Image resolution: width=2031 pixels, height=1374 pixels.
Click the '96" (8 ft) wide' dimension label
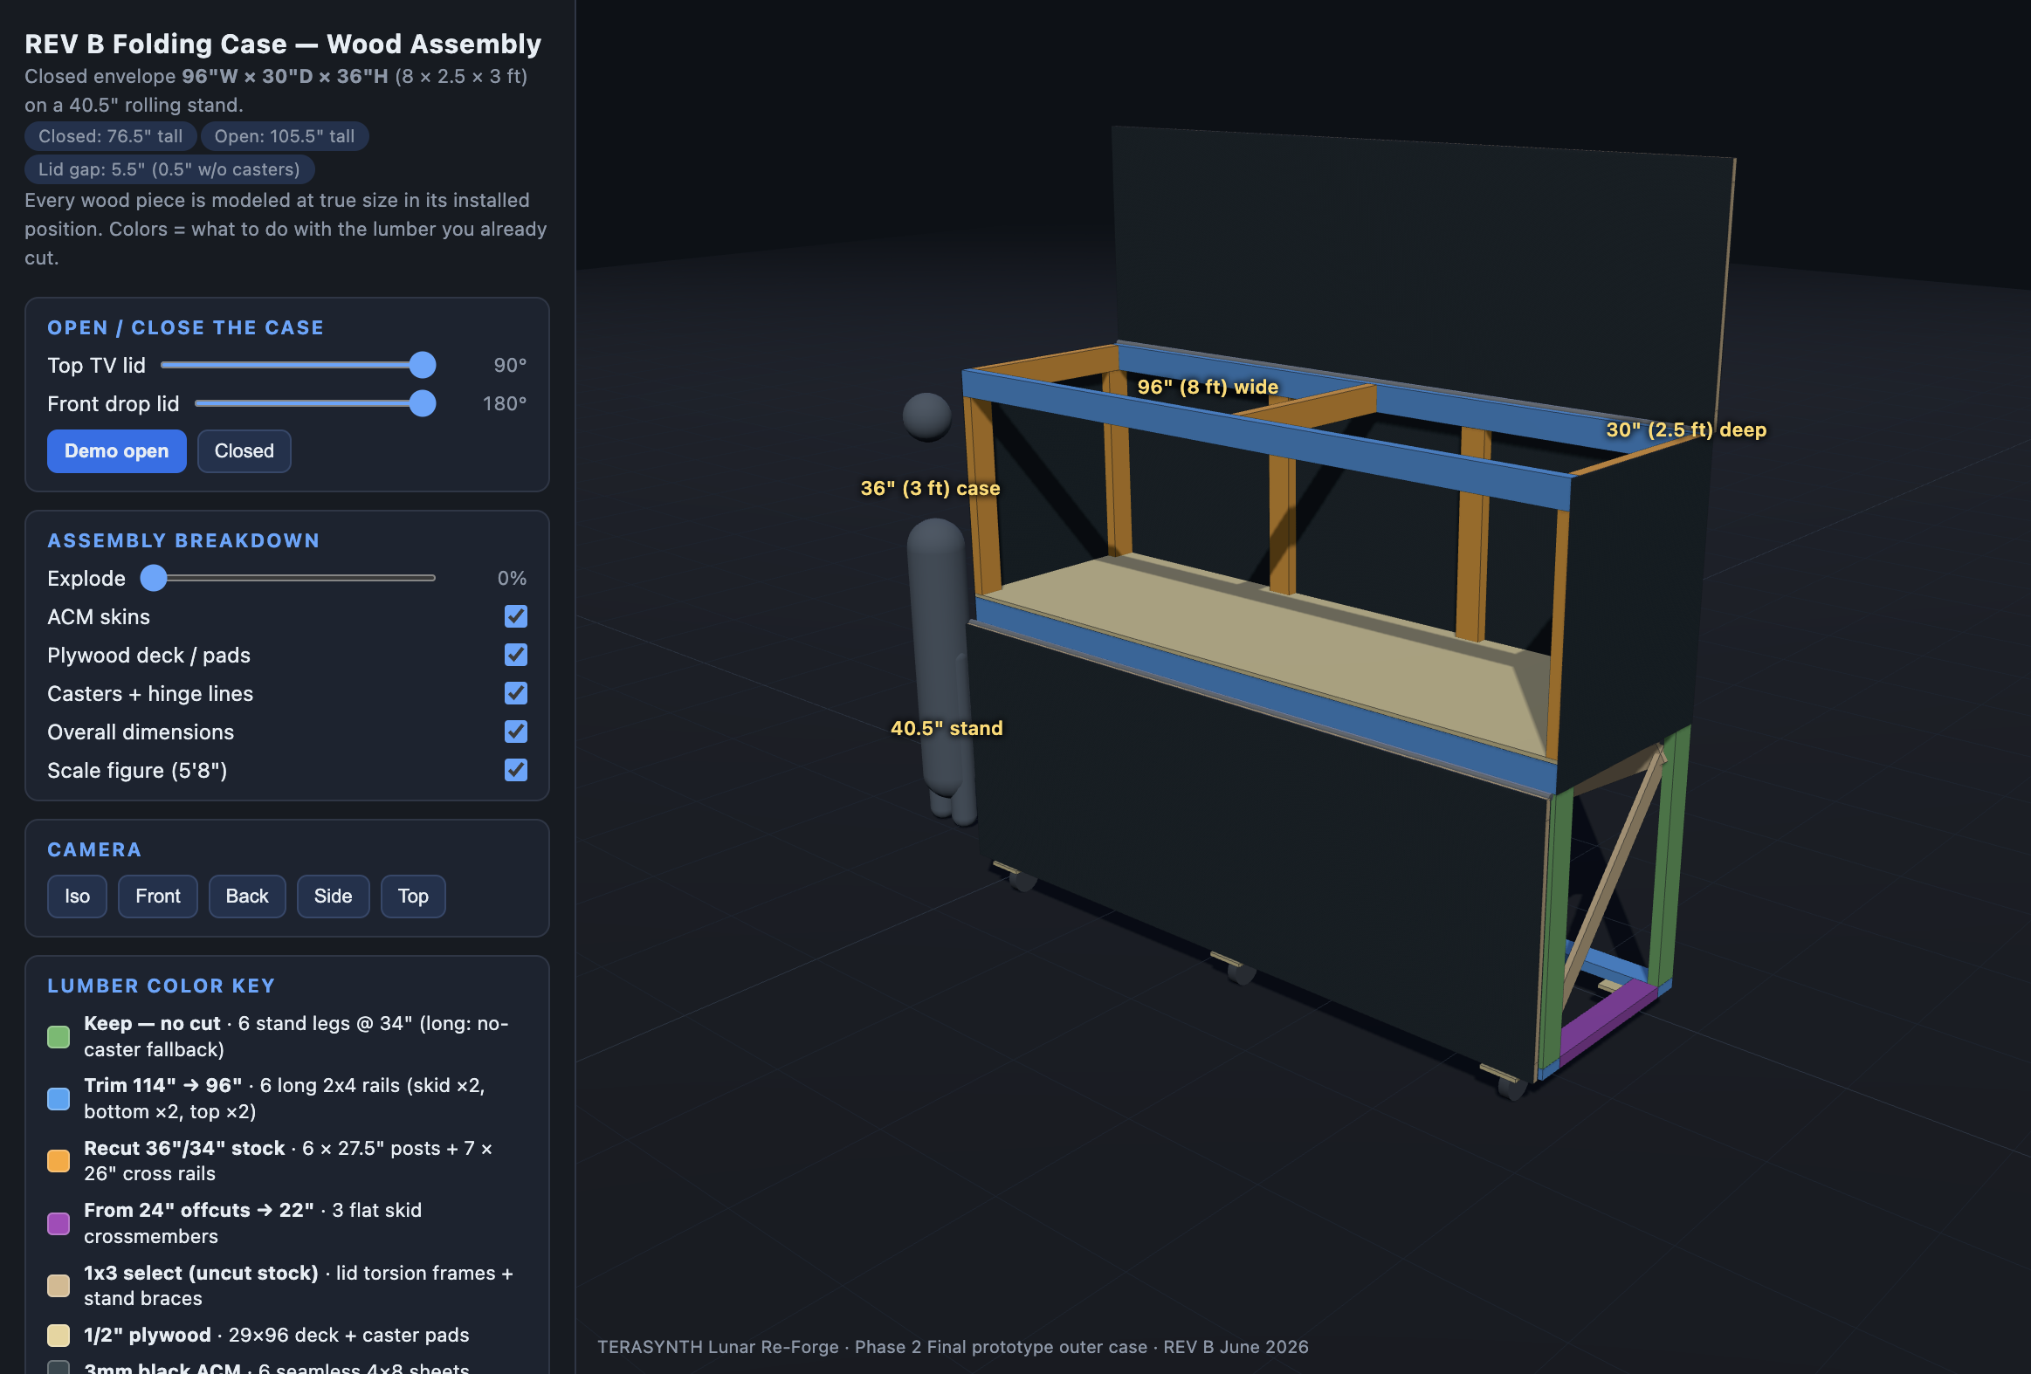coord(1208,387)
